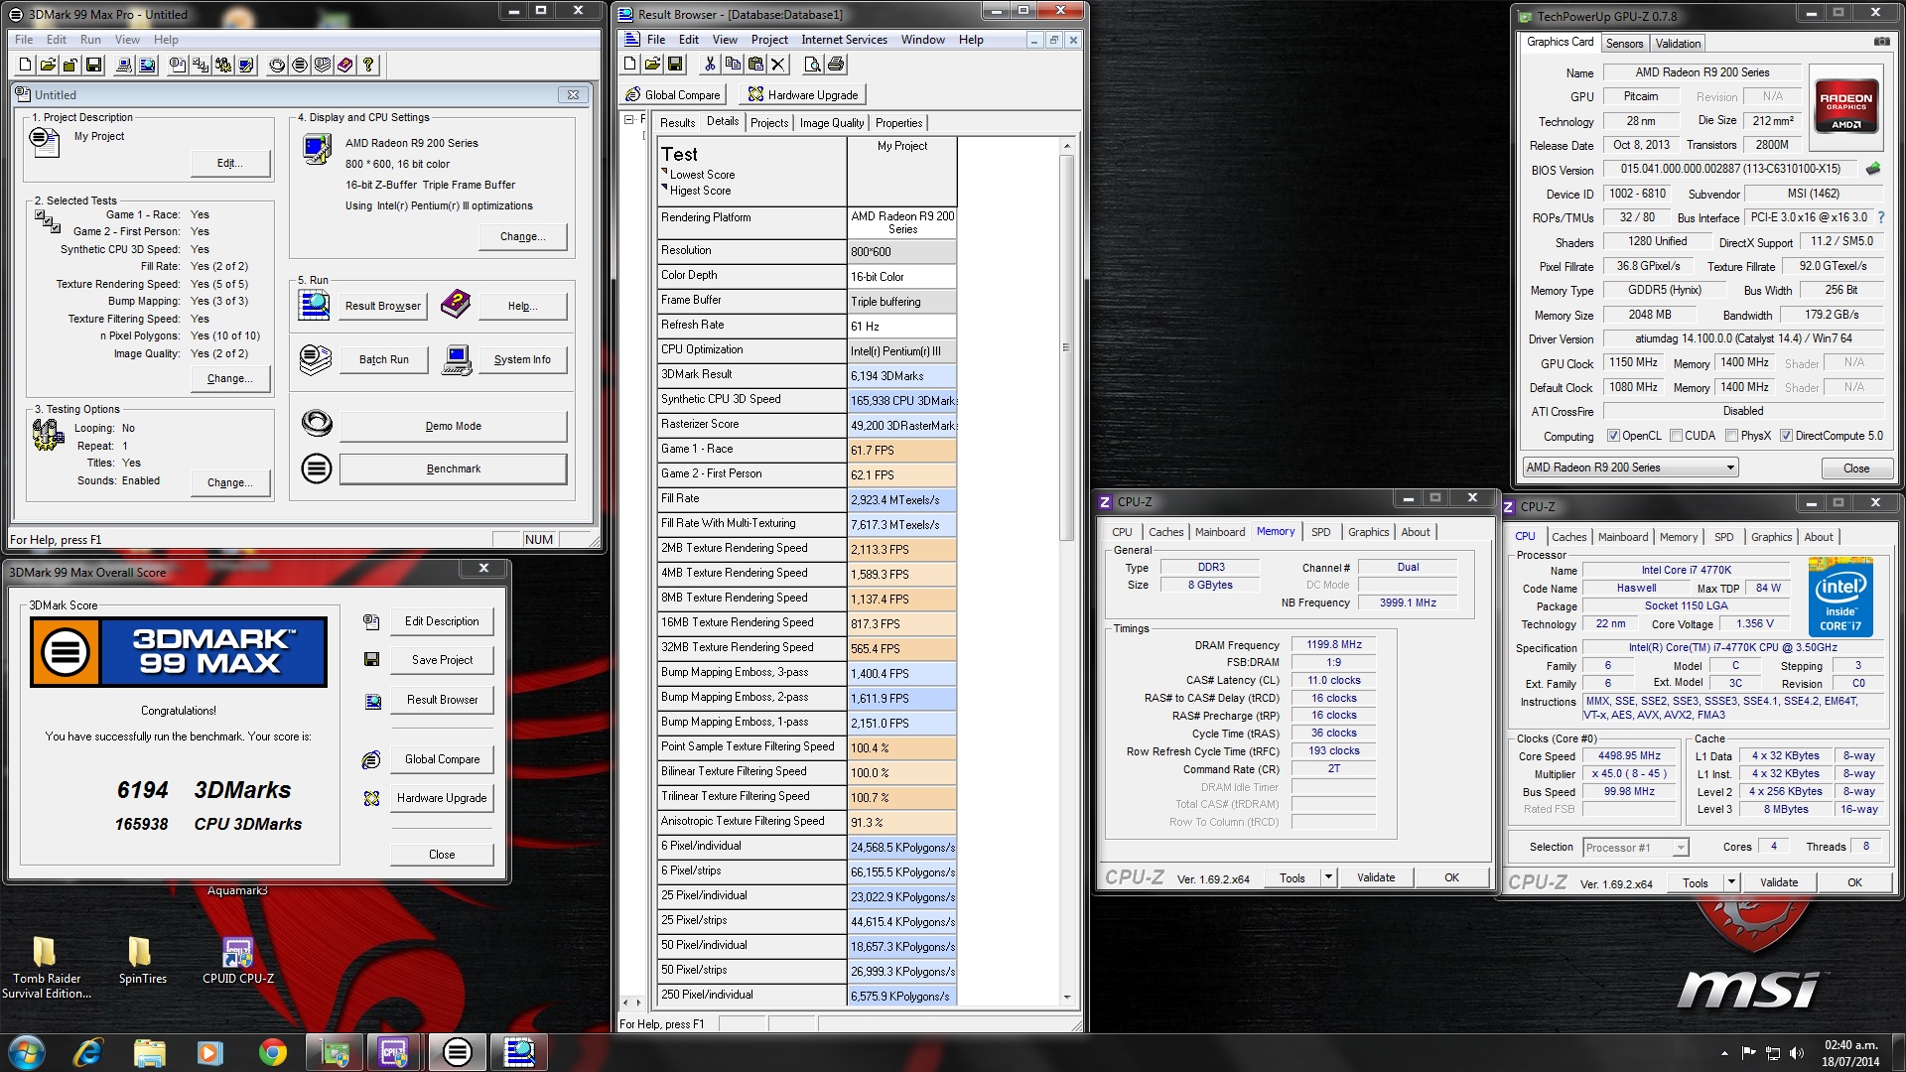
Task: Select SpinTires desktop folder icon
Action: pyautogui.click(x=142, y=961)
